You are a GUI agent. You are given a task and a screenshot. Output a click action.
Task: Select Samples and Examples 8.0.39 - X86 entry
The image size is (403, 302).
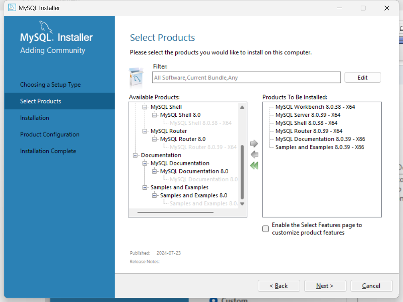point(320,147)
